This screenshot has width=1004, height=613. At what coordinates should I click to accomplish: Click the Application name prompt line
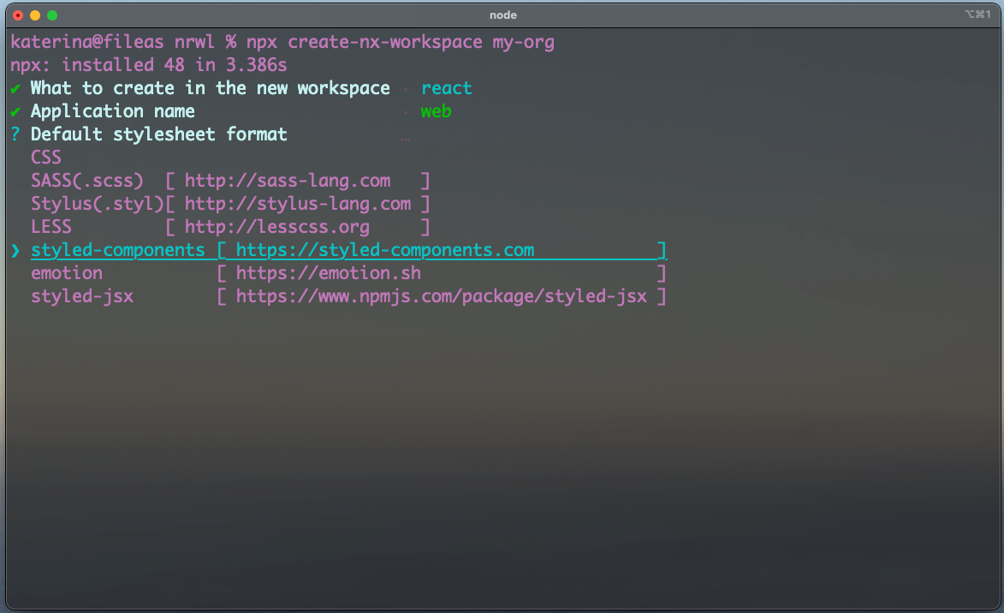[113, 111]
